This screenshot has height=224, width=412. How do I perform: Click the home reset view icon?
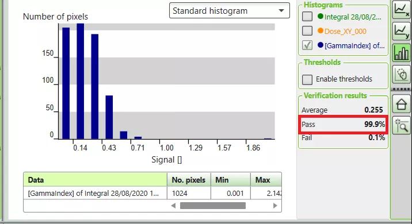pyautogui.click(x=402, y=104)
